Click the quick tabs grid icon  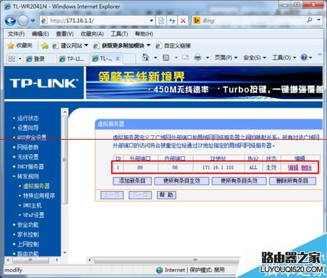[x=12, y=59]
